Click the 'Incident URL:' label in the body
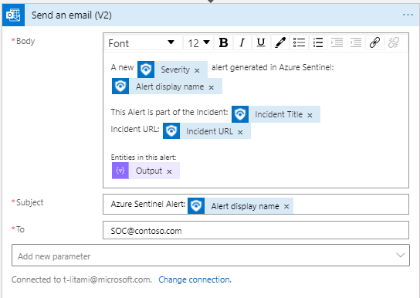Image resolution: width=420 pixels, height=298 pixels. [135, 129]
